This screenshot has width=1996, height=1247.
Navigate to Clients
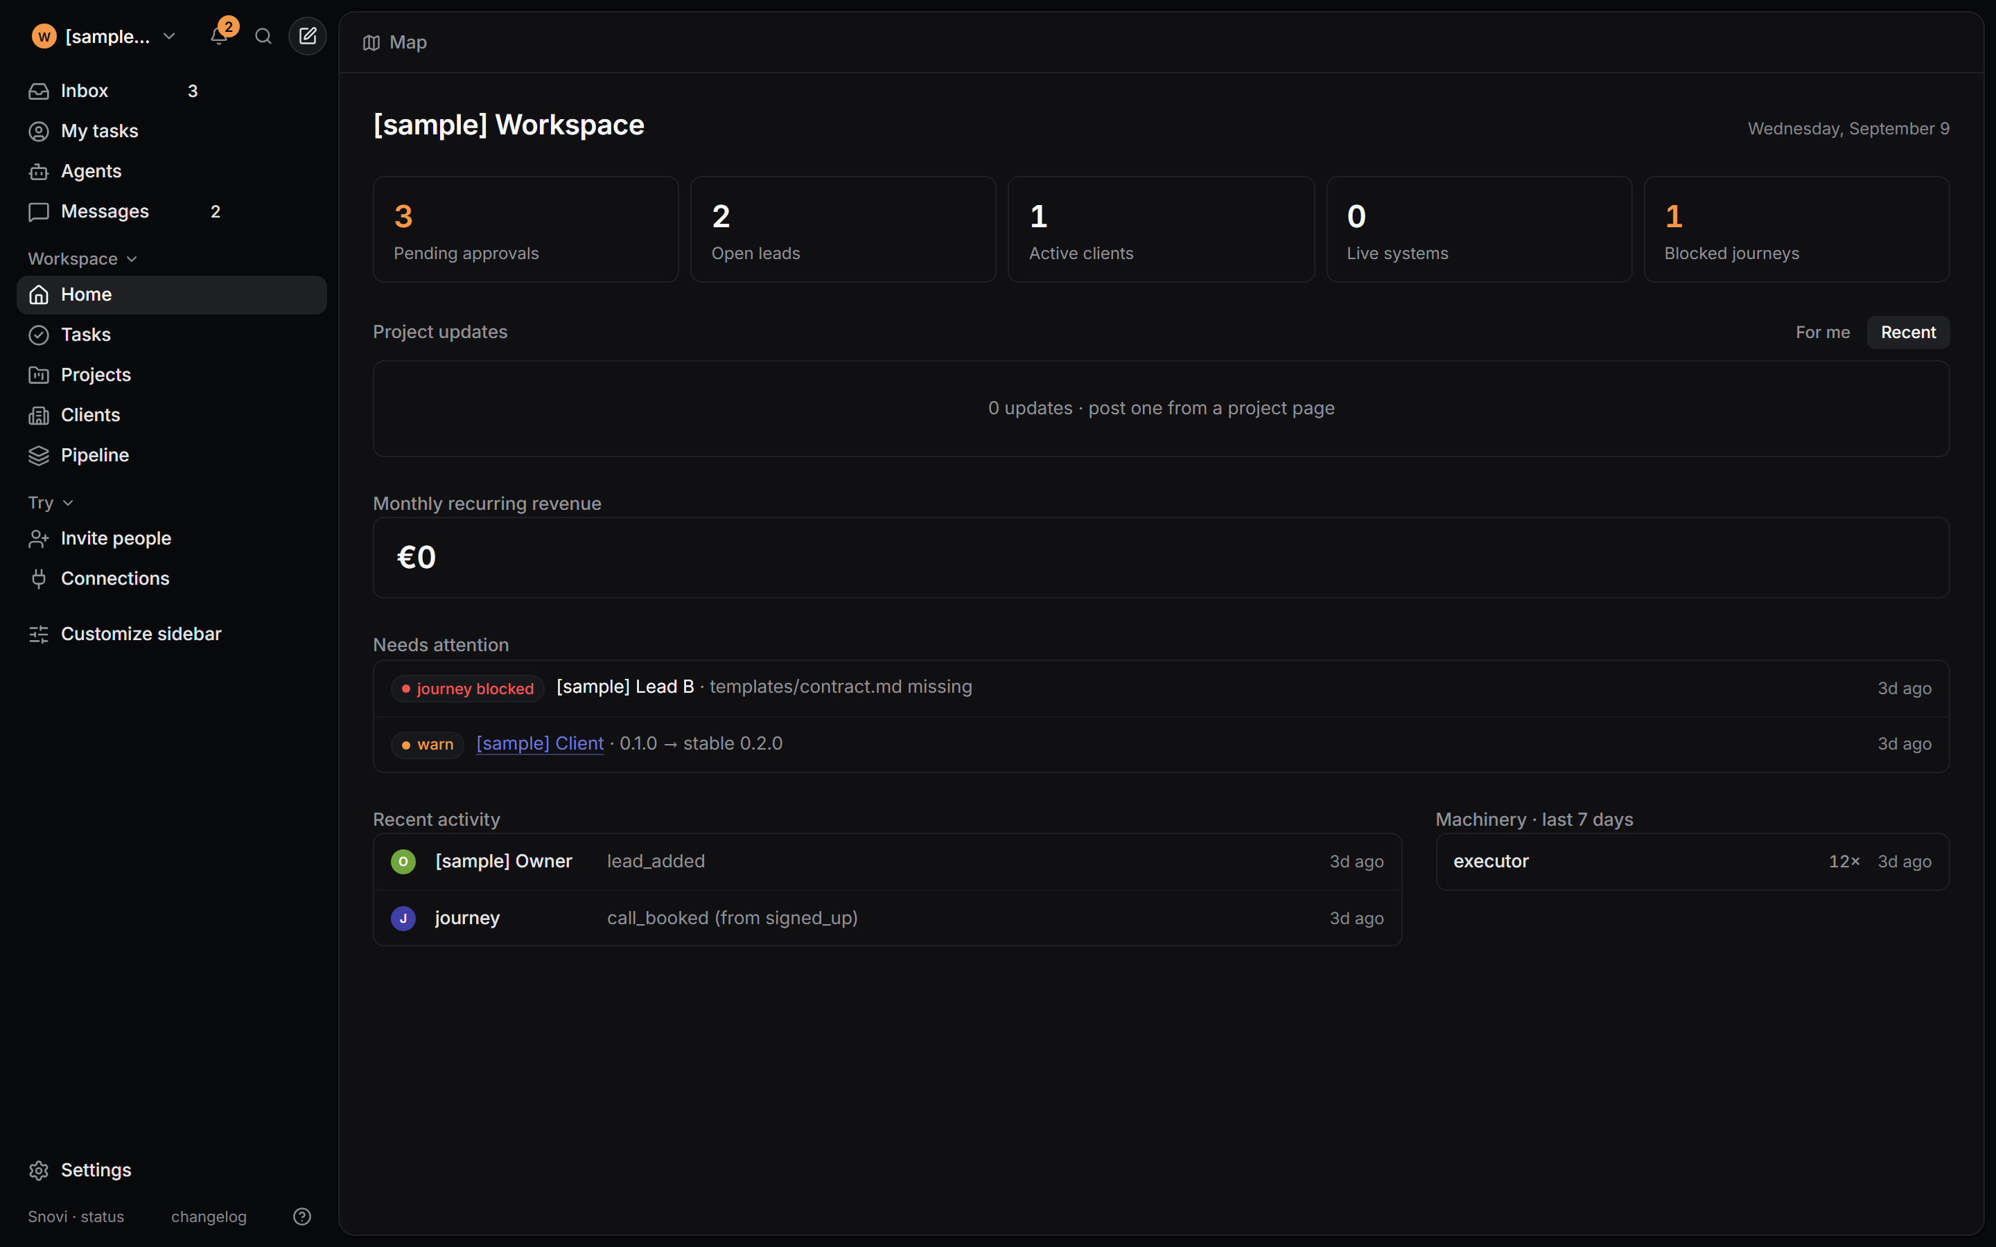172,416
